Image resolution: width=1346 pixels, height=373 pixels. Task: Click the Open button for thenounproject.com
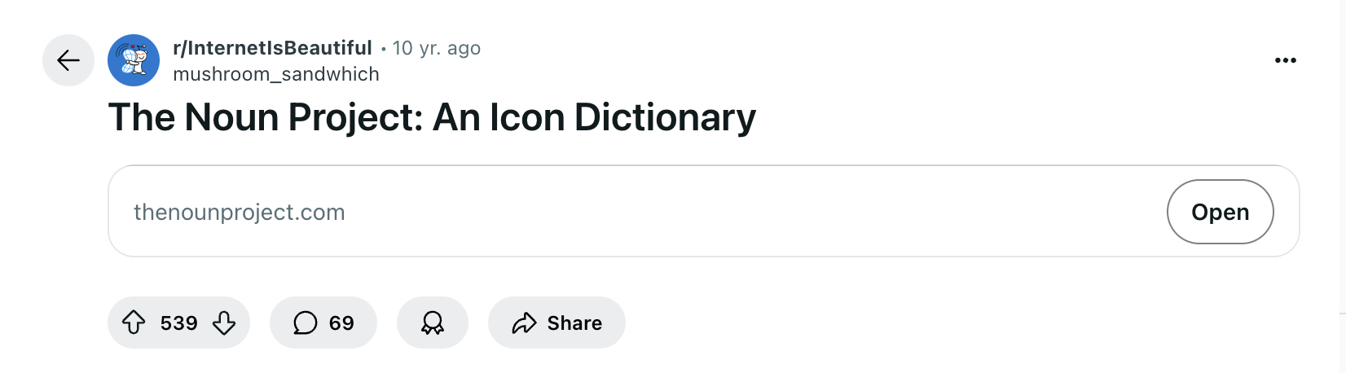[x=1221, y=212]
